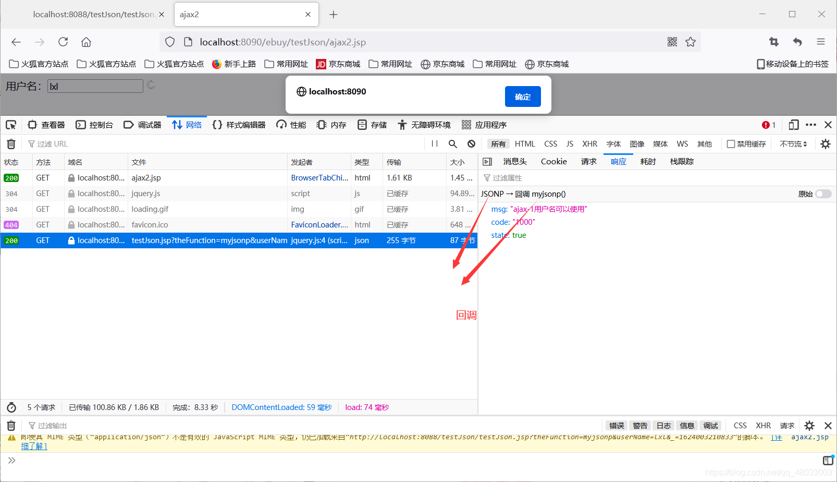Viewport: 837px width, 482px height.
Task: Open a new browser tab
Action: pos(334,15)
